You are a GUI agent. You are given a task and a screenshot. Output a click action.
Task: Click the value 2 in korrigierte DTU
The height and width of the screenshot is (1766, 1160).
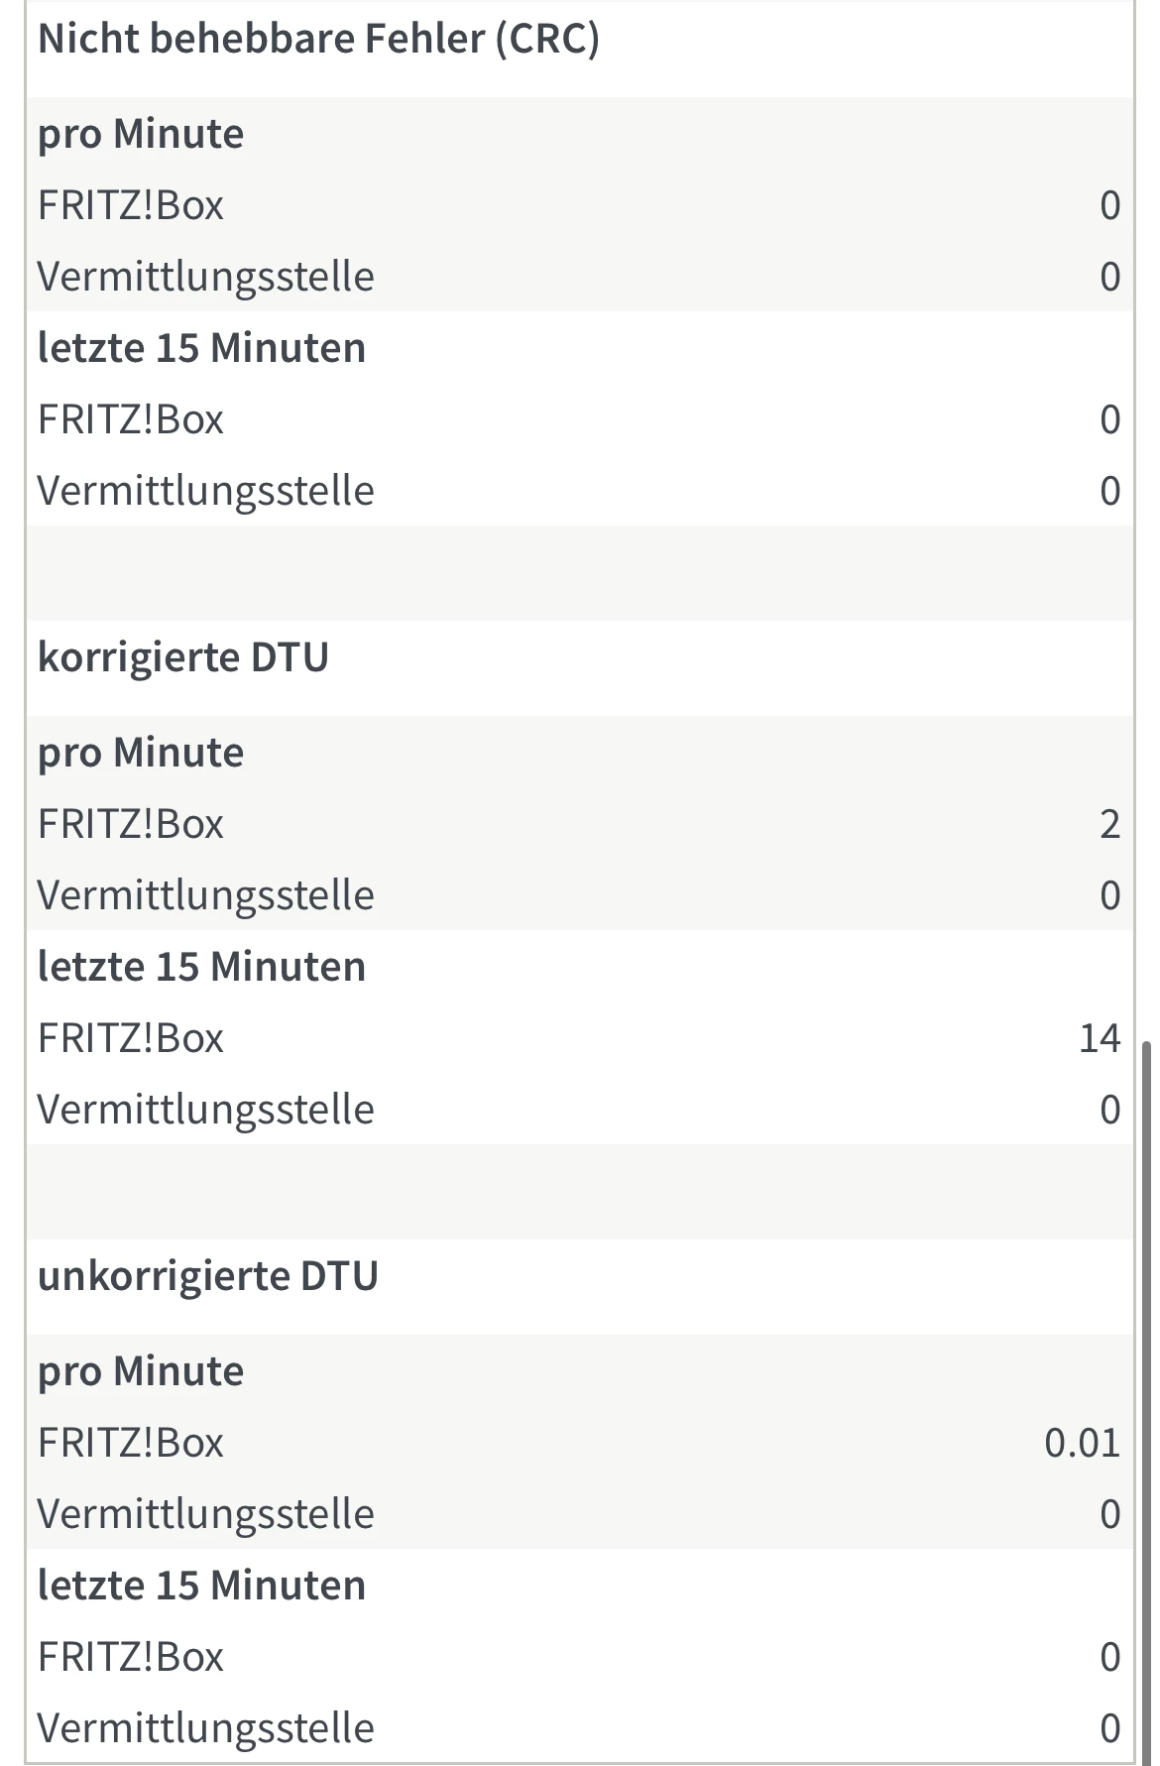click(1109, 824)
